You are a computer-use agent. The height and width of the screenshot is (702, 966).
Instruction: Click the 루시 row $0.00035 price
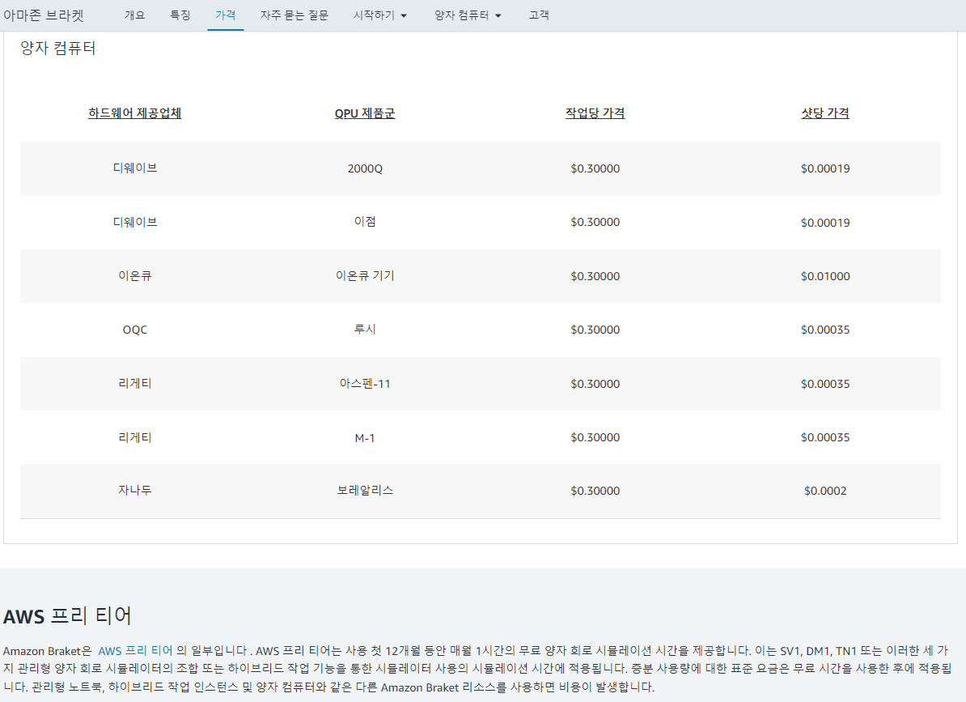pyautogui.click(x=825, y=330)
